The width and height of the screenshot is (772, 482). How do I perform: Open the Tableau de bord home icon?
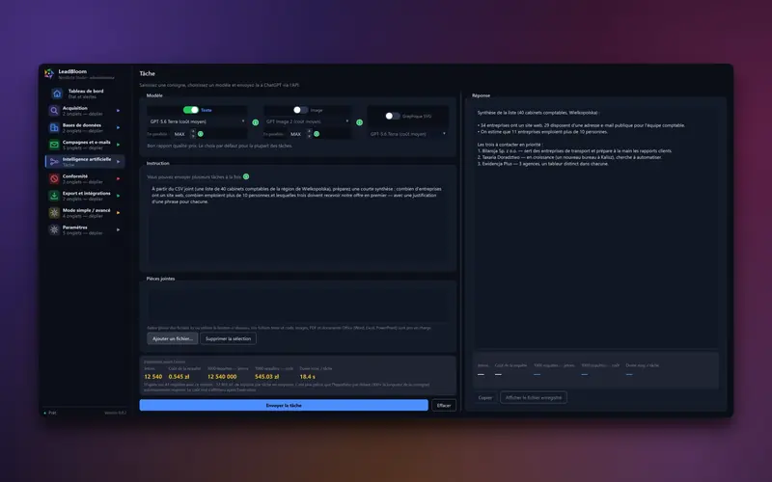[57, 94]
